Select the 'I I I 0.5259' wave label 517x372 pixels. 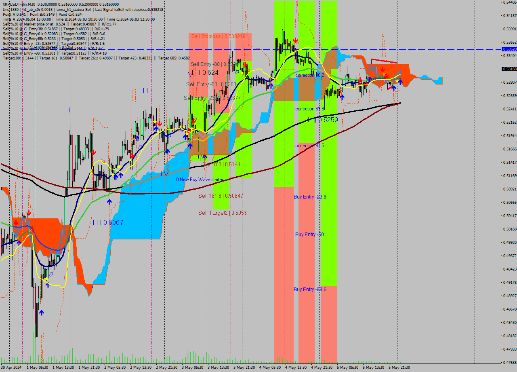[322, 120]
